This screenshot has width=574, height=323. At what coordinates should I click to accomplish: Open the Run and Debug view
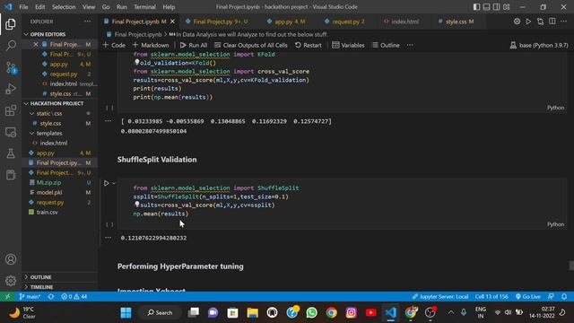[x=11, y=89]
